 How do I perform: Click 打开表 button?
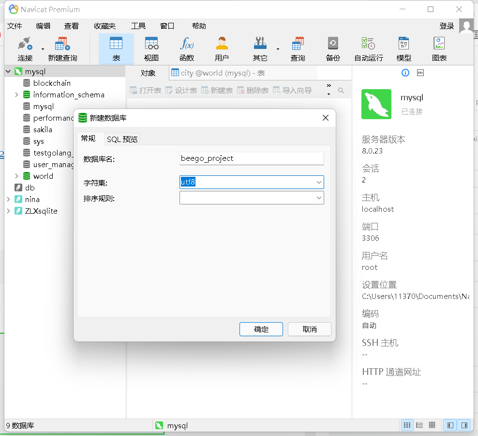(146, 91)
